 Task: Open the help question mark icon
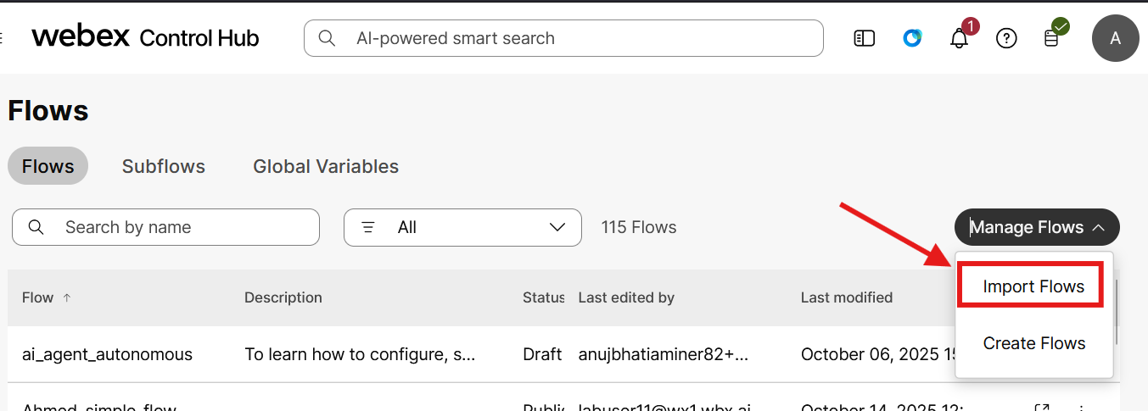pyautogui.click(x=1006, y=38)
